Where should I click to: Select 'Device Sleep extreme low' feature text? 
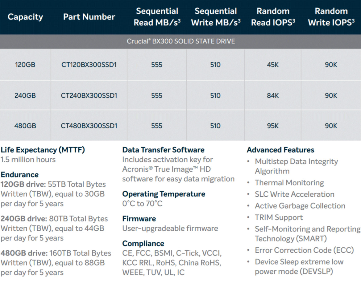tap(299, 262)
